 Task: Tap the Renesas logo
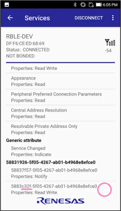pyautogui.click(x=60, y=201)
